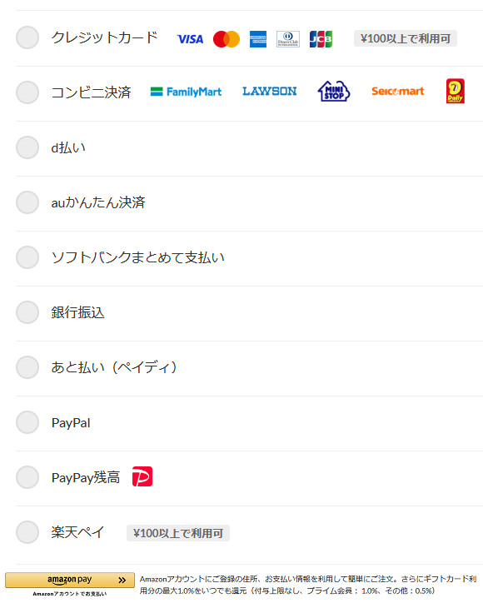Click the JCB card logo
Image resolution: width=483 pixels, height=608 pixels.
click(321, 39)
